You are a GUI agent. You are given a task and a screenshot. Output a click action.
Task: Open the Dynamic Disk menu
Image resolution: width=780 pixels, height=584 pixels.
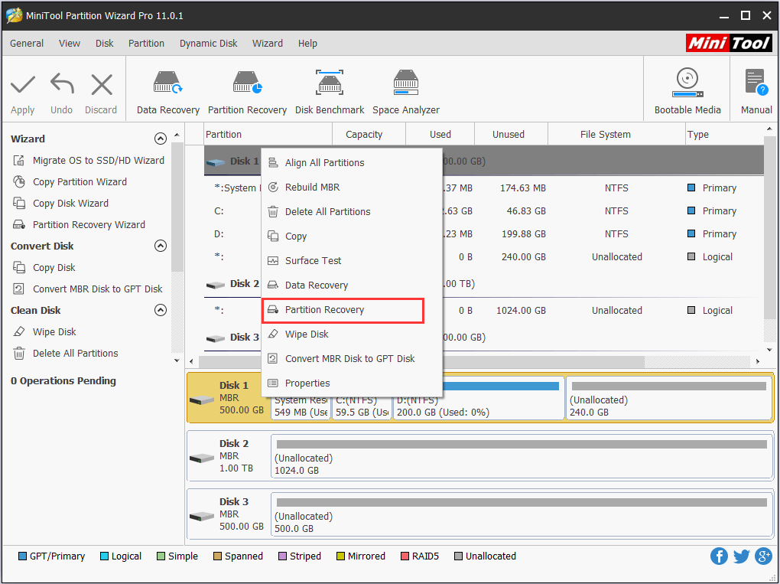pos(209,44)
